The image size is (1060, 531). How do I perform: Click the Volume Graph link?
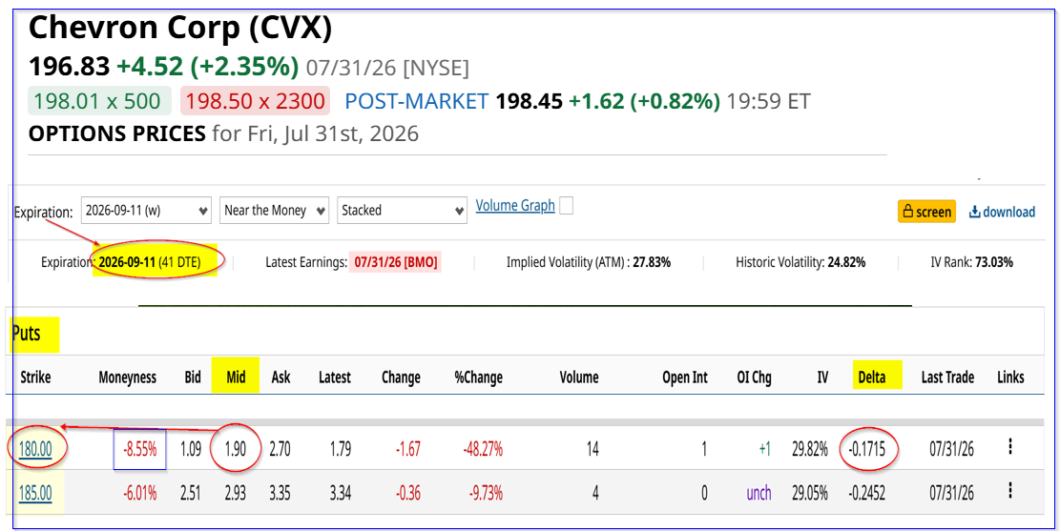click(x=515, y=205)
